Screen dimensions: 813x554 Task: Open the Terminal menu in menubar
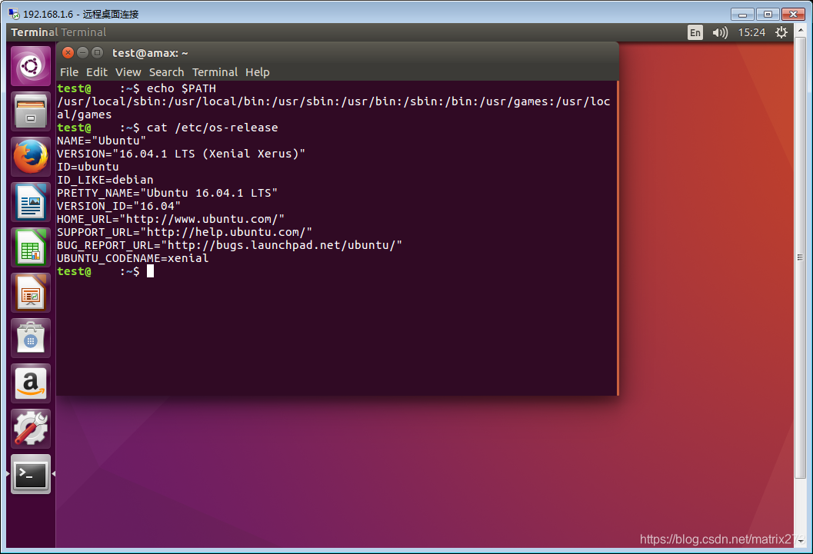(x=215, y=72)
